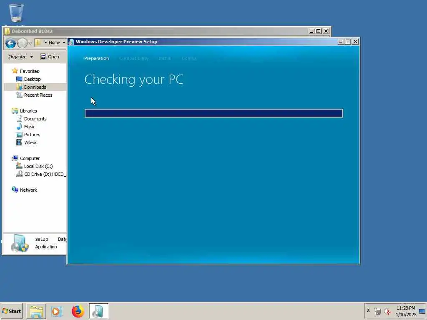Click the Compatibility step in Setup
The image size is (427, 320).
click(x=134, y=58)
